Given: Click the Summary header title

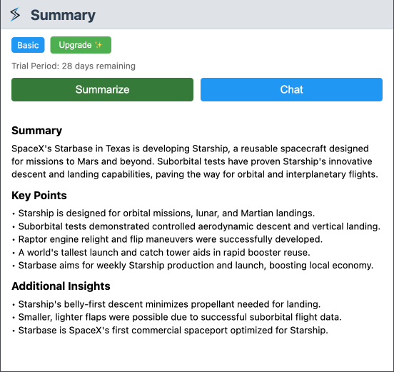Looking at the screenshot, I should (x=63, y=15).
